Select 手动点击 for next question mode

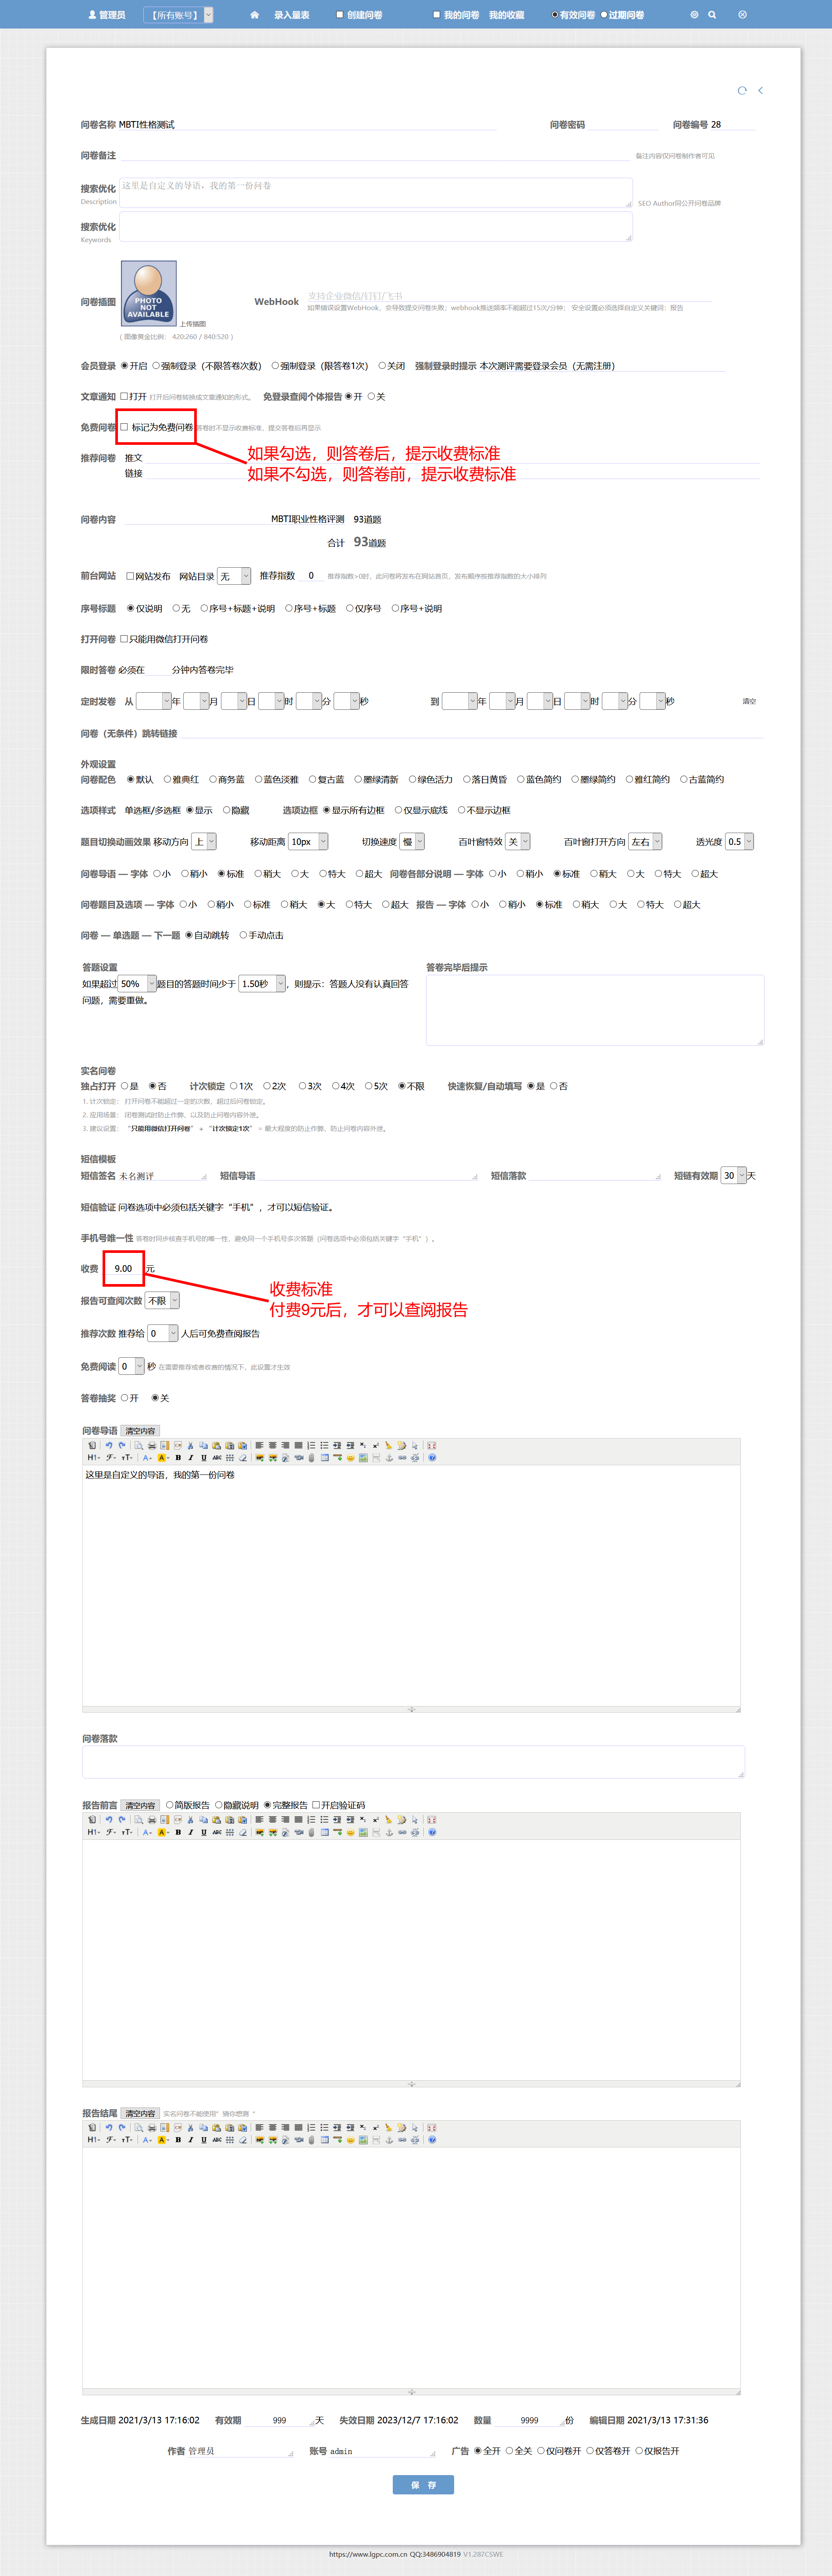click(x=243, y=935)
